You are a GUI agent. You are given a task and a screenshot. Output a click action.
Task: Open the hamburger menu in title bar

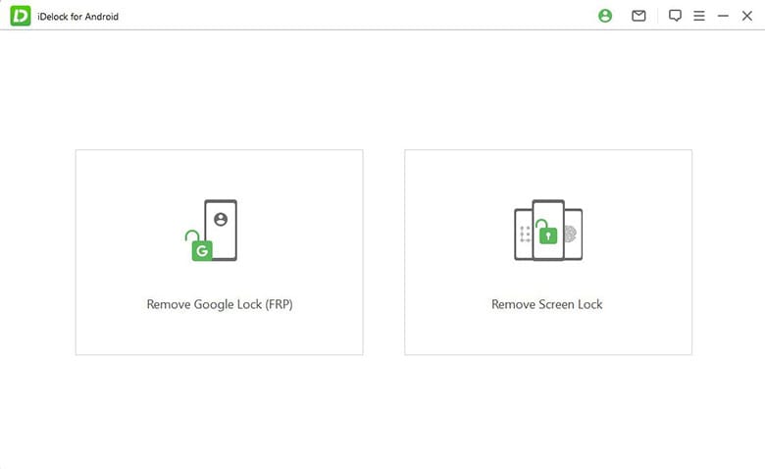(x=699, y=16)
